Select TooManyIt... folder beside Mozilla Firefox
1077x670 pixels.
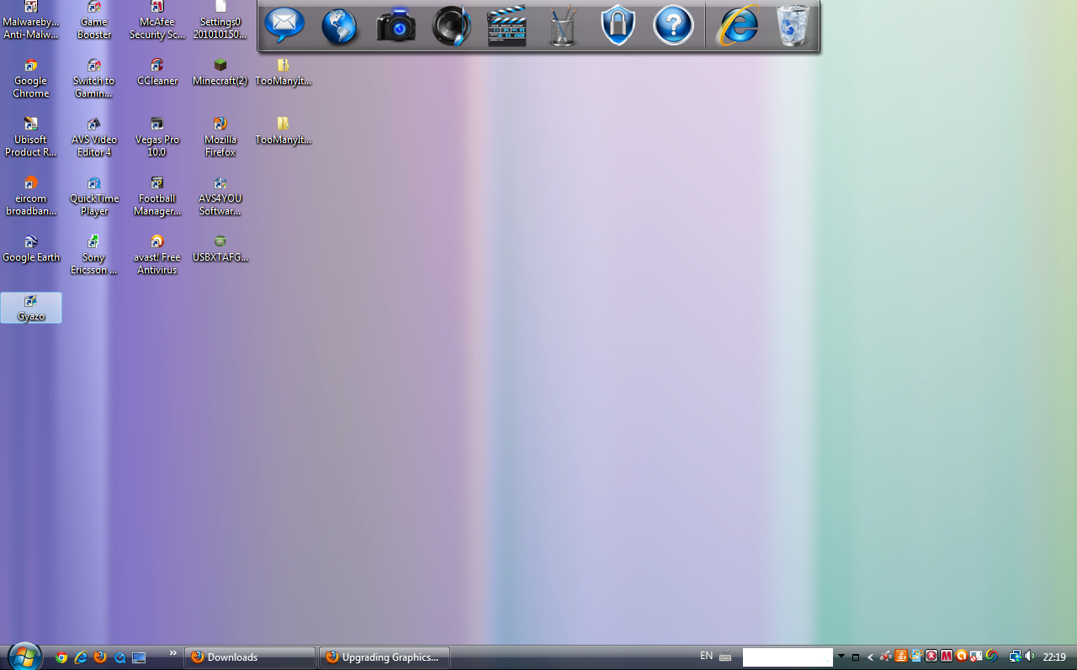[x=284, y=132]
